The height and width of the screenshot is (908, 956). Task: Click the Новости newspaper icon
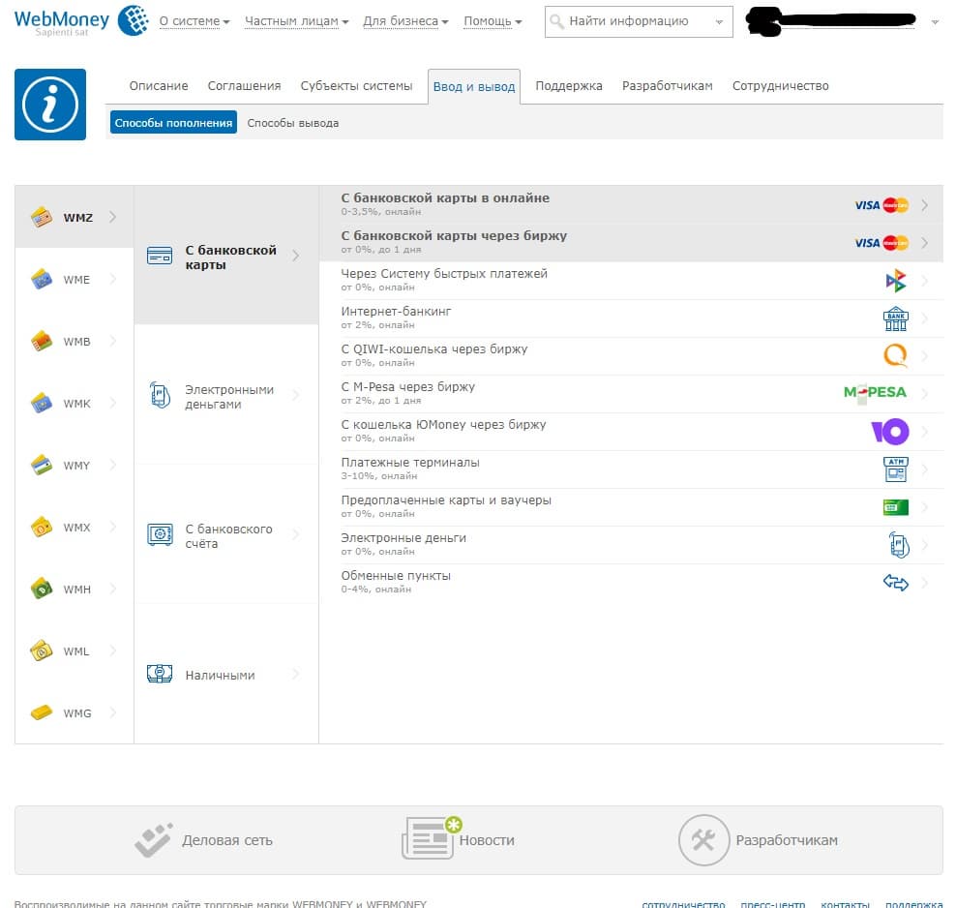432,838
